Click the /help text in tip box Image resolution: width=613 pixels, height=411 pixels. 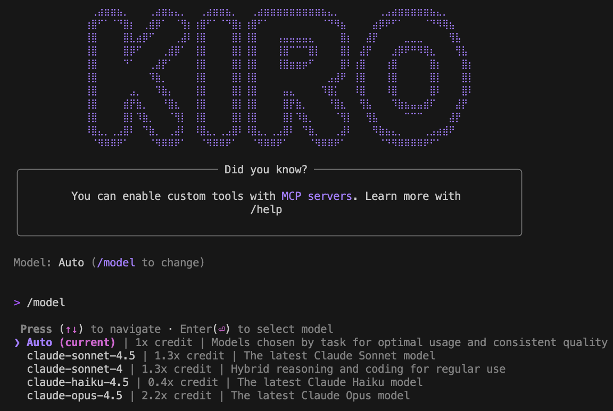(x=266, y=209)
